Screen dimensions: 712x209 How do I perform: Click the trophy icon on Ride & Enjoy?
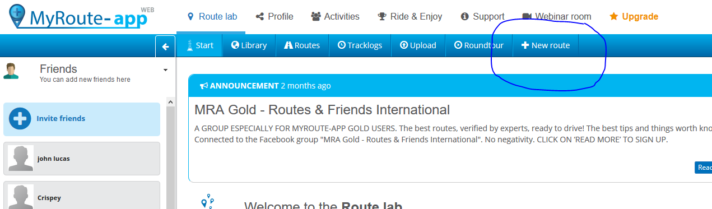(x=382, y=17)
